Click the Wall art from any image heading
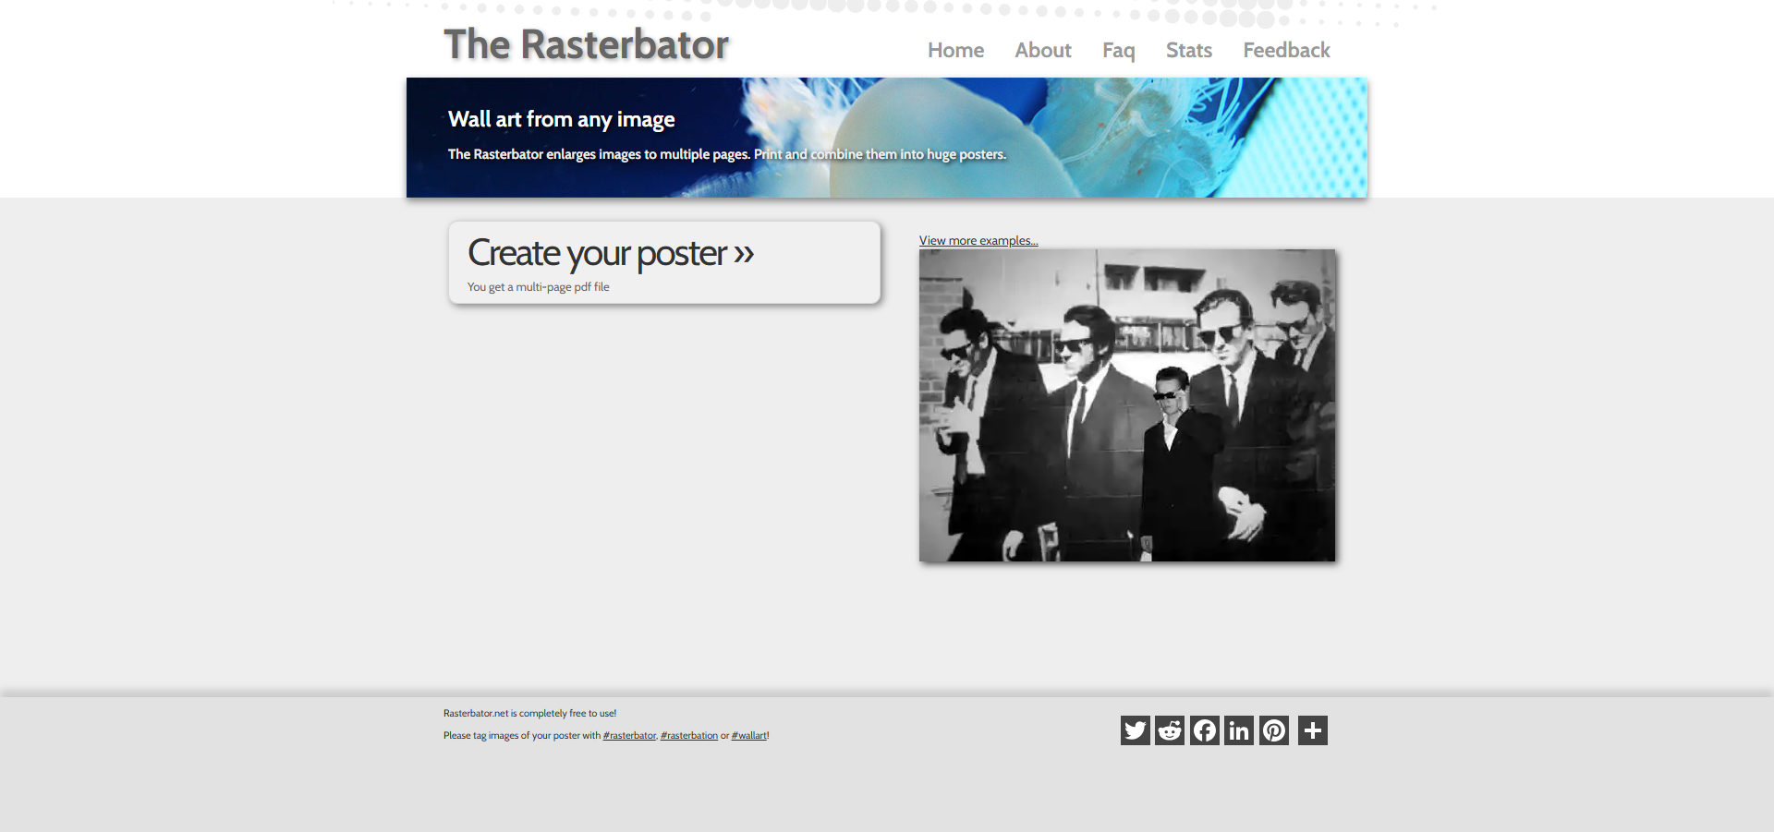The image size is (1774, 832). click(561, 119)
